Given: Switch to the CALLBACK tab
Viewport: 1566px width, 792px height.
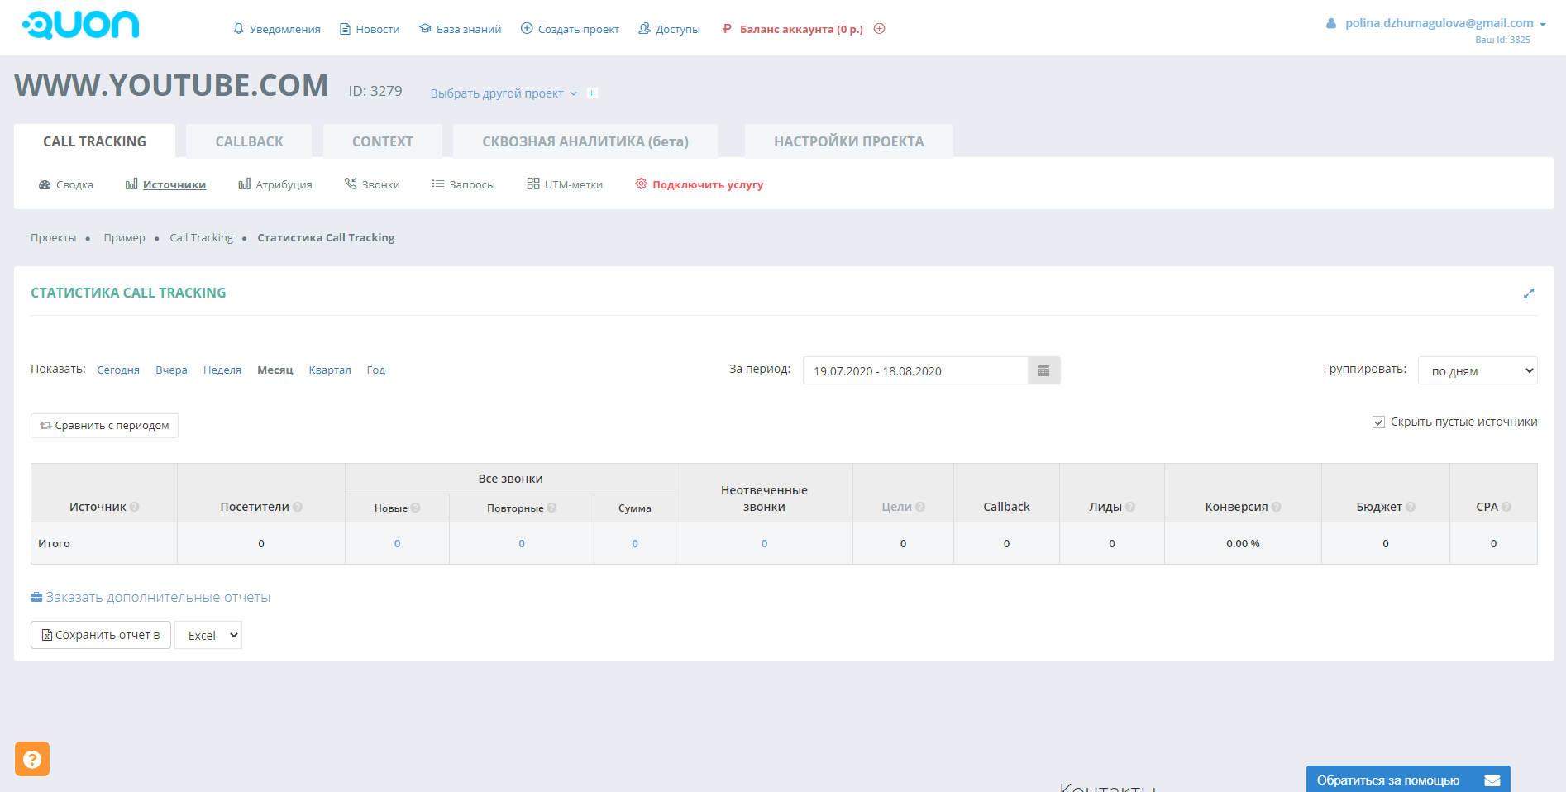Looking at the screenshot, I should [249, 141].
